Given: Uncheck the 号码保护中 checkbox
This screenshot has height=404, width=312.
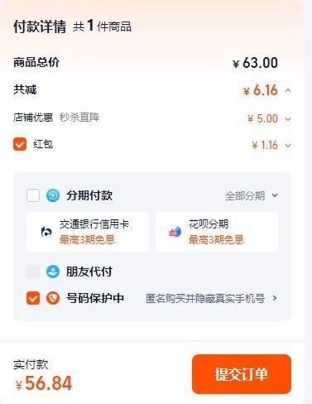Looking at the screenshot, I should click(x=33, y=298).
